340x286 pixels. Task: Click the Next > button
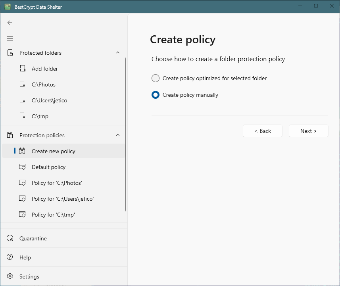[309, 131]
